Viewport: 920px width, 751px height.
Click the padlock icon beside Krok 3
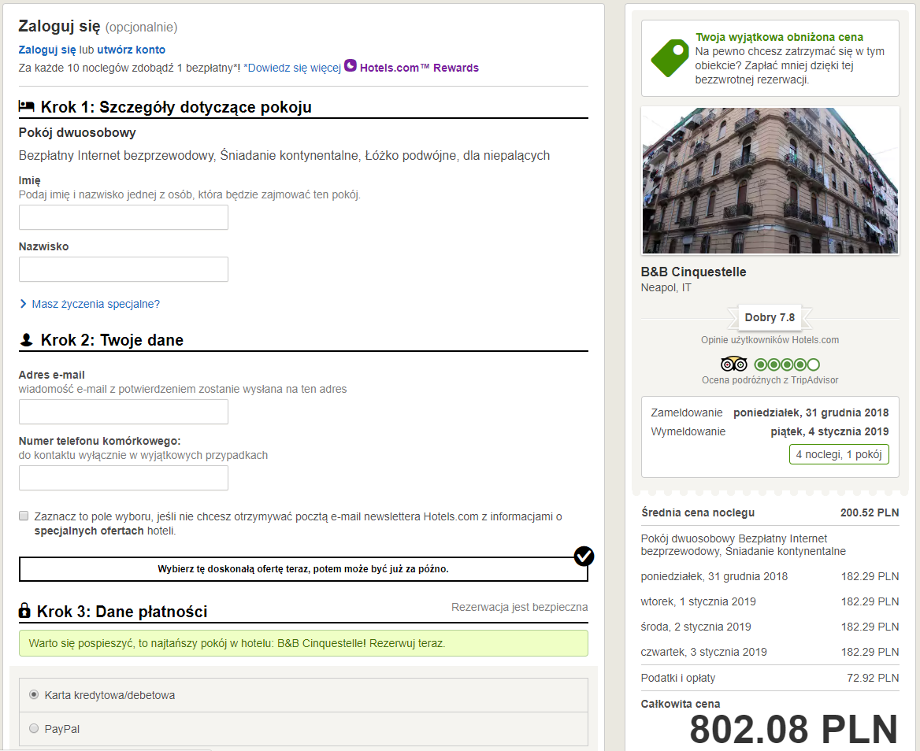point(25,611)
